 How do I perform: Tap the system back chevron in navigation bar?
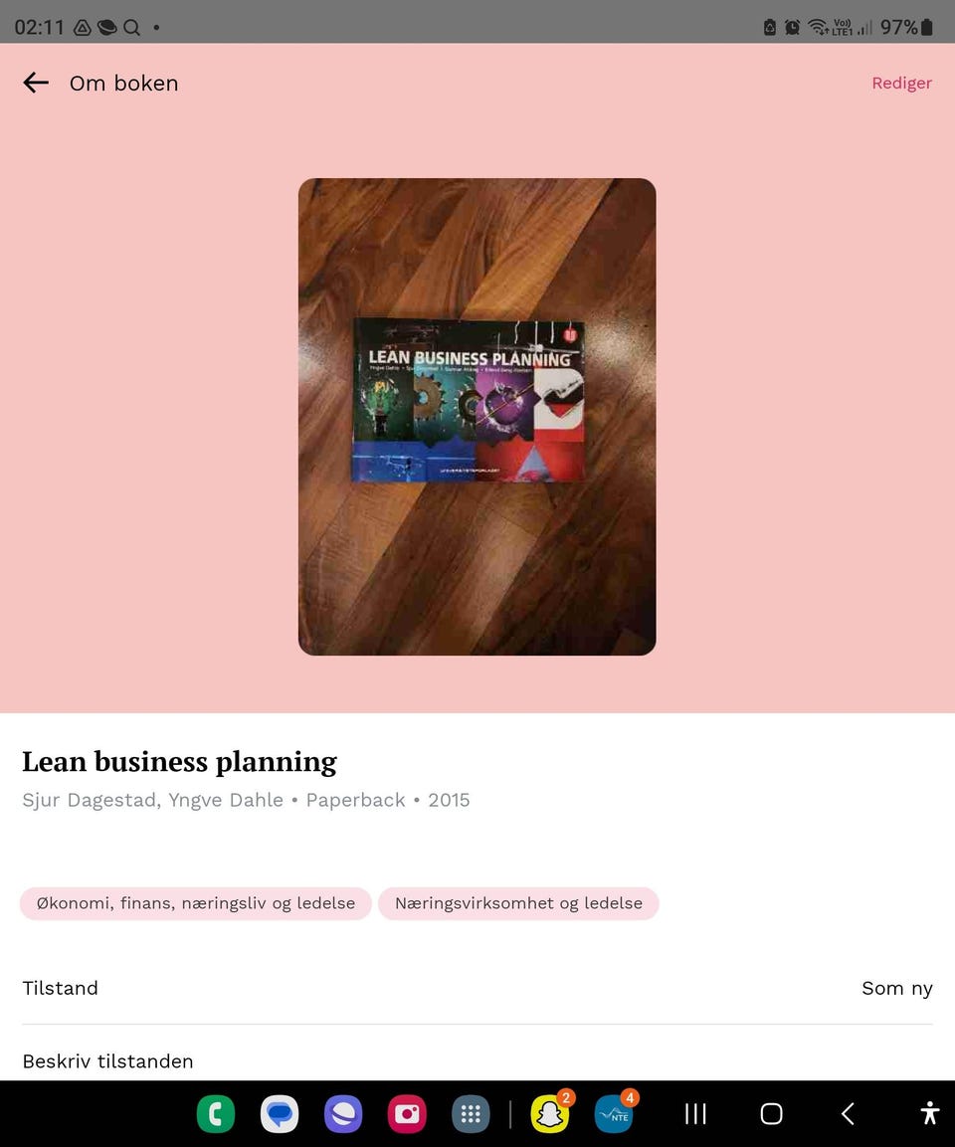click(x=848, y=1113)
